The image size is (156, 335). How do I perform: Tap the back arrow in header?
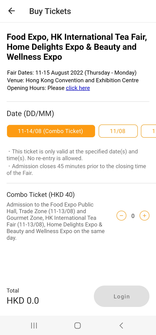coord(11,11)
